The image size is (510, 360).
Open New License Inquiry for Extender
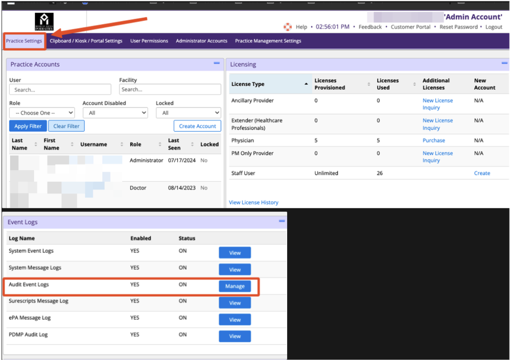click(x=438, y=124)
